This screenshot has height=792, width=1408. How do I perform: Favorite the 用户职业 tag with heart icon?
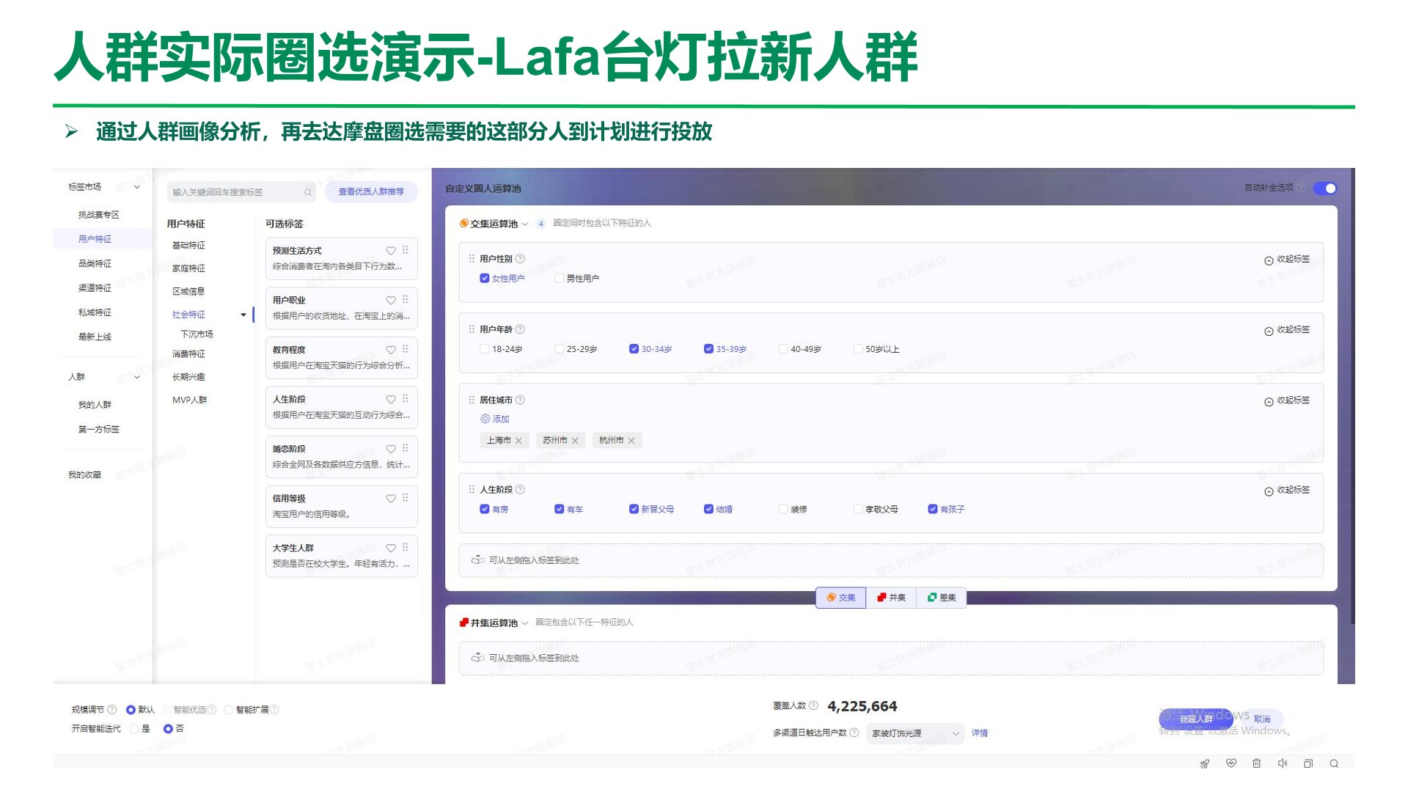tap(391, 300)
